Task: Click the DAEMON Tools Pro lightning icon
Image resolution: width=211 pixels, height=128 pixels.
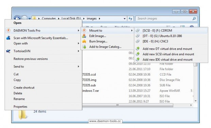Action: coord(9,30)
